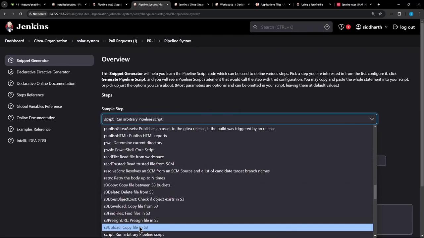
Task: Switch to the jenkins-user IAM browser tab
Action: tap(354, 5)
